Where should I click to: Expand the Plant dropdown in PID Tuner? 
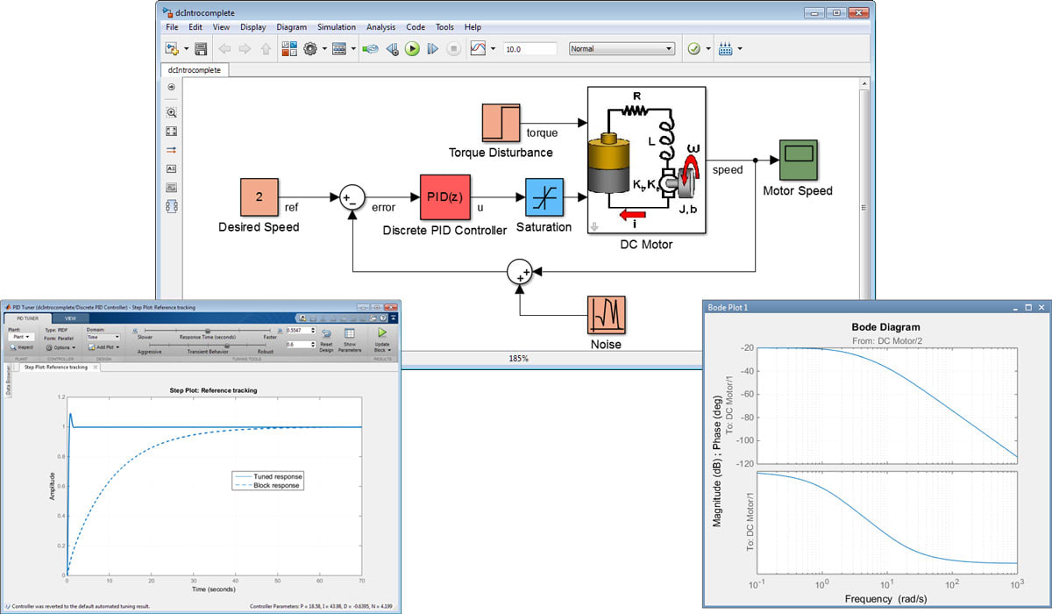click(21, 337)
